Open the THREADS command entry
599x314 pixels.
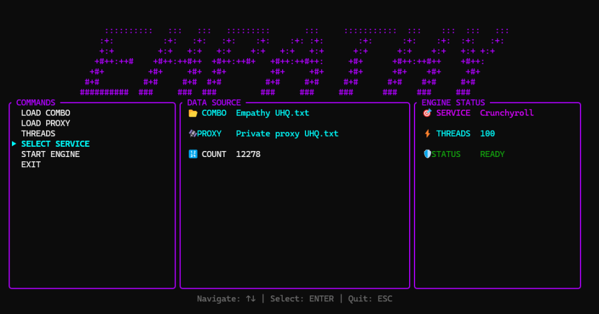[x=38, y=134]
